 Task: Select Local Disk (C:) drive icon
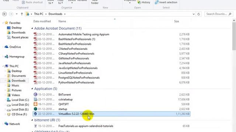(x=9, y=100)
